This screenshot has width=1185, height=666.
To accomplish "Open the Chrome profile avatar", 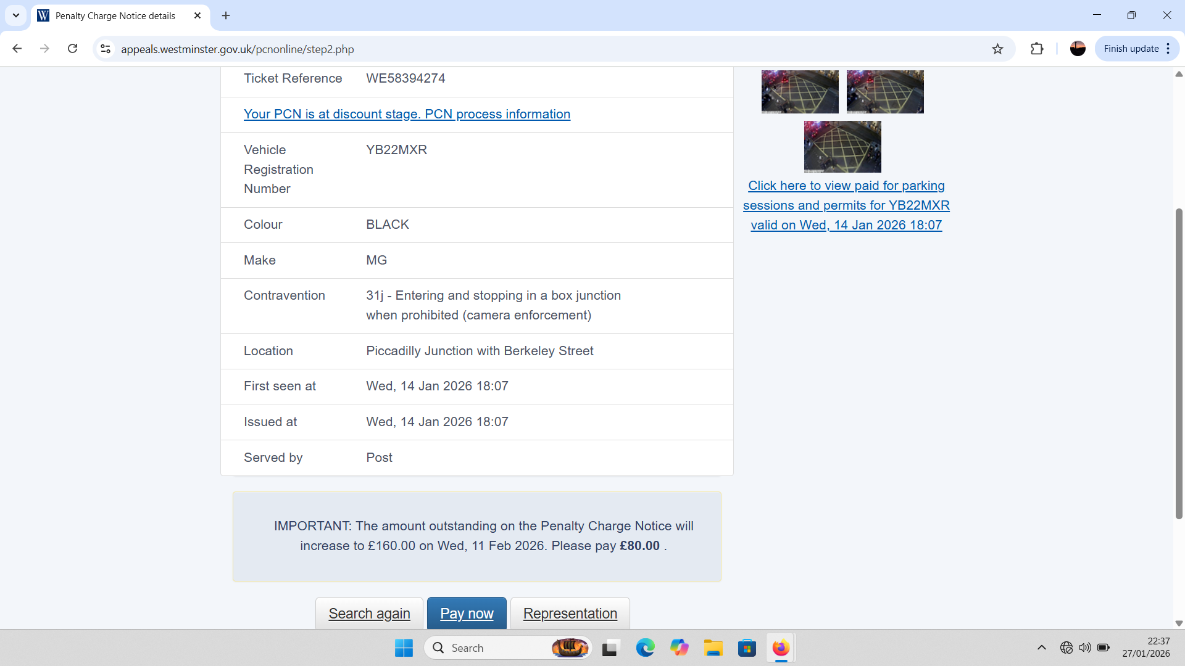I will tap(1078, 49).
